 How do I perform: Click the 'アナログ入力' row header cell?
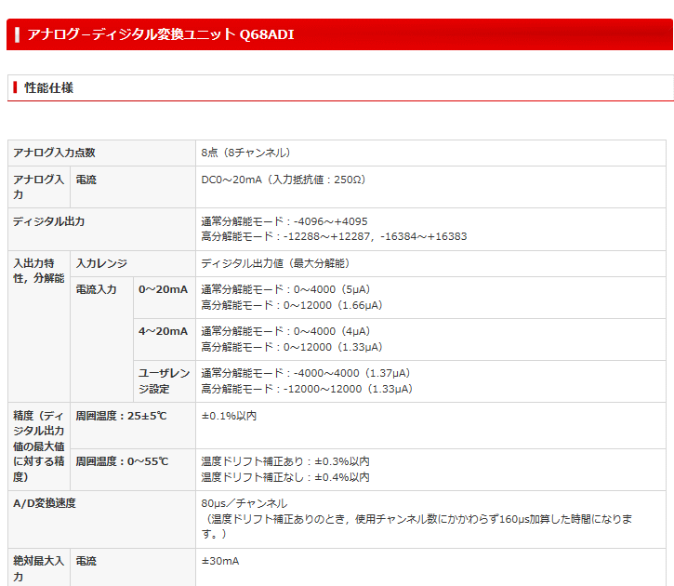39,187
